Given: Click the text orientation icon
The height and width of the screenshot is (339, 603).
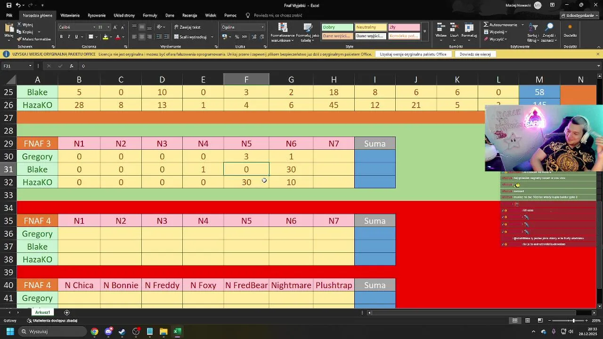Looking at the screenshot, I should [160, 27].
